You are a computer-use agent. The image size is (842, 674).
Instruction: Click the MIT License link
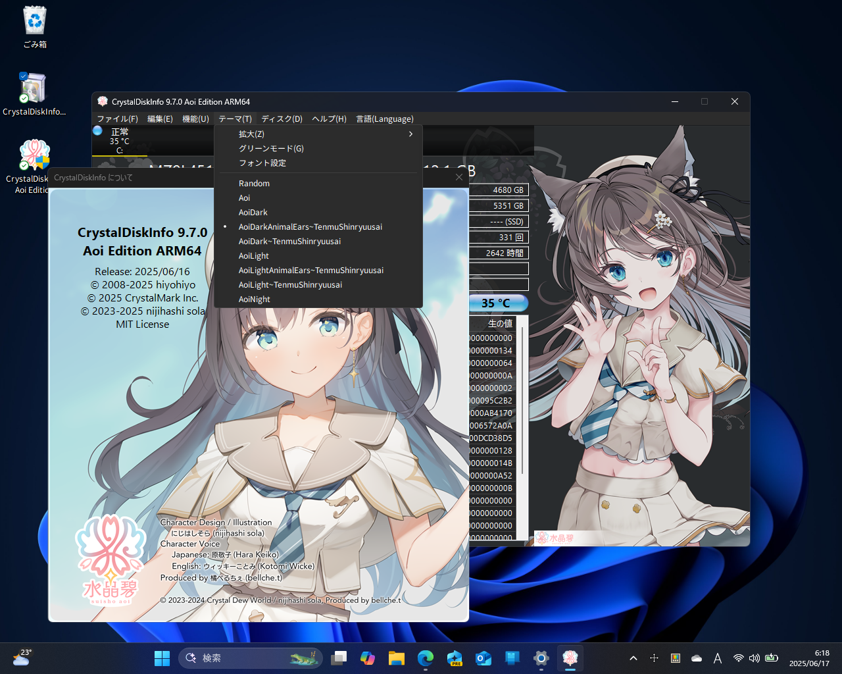[142, 324]
